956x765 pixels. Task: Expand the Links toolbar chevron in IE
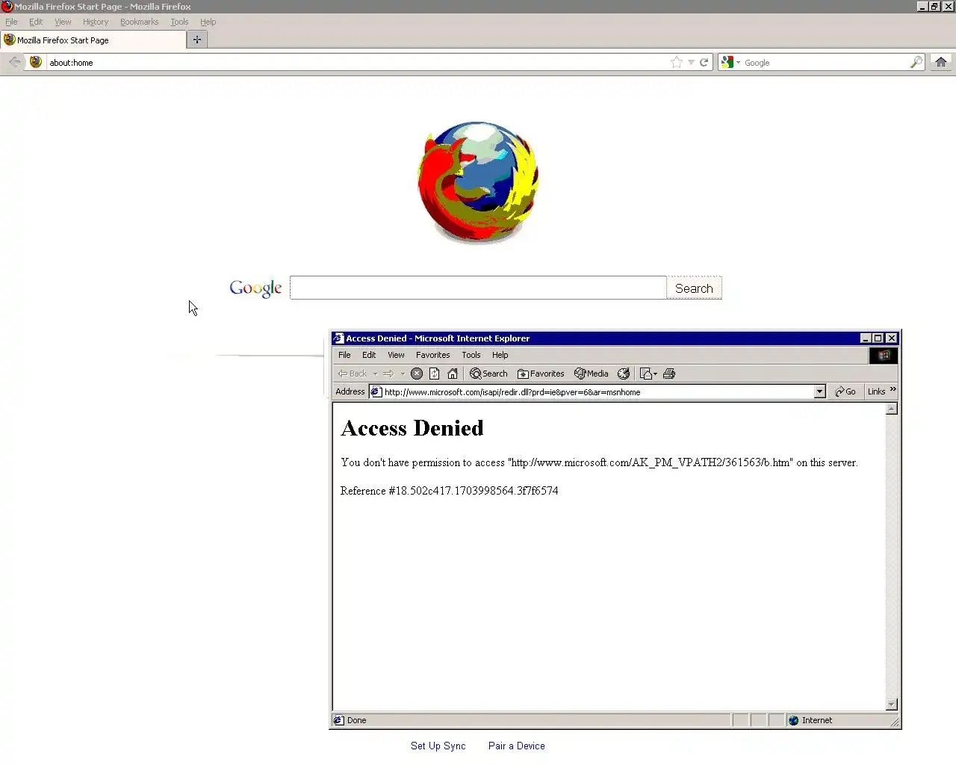893,390
